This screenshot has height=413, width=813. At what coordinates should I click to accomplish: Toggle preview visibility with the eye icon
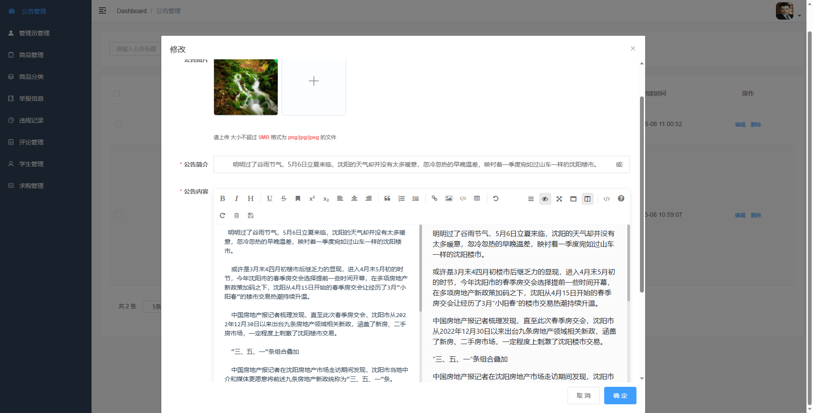[x=545, y=198]
